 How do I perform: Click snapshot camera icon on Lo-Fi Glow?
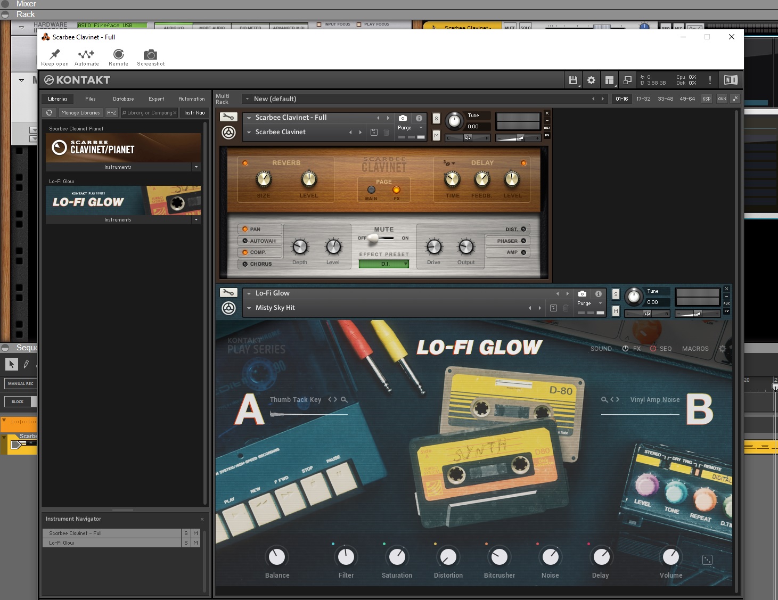583,293
